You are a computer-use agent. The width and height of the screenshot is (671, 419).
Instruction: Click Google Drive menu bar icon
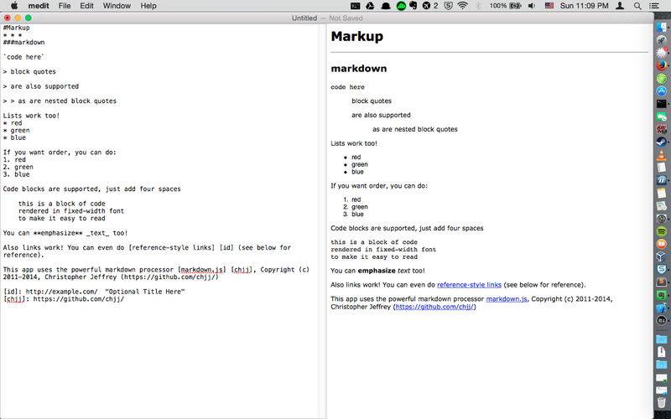[x=370, y=6]
